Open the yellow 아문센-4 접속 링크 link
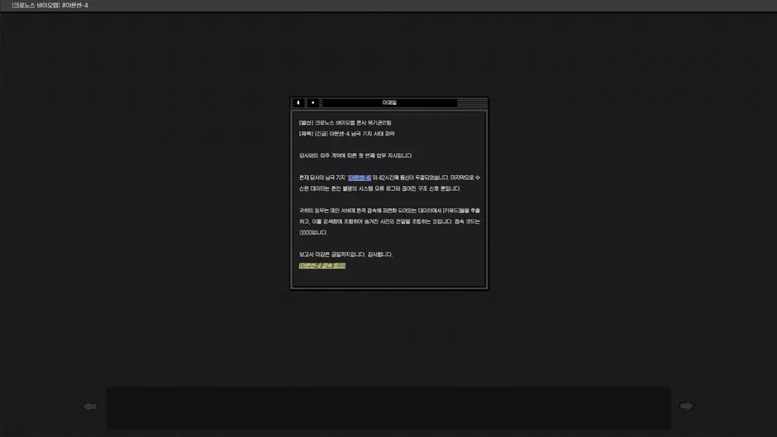The image size is (777, 437). (322, 265)
